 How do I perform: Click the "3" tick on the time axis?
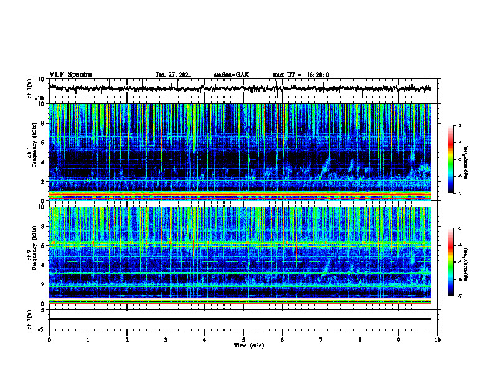point(166,340)
